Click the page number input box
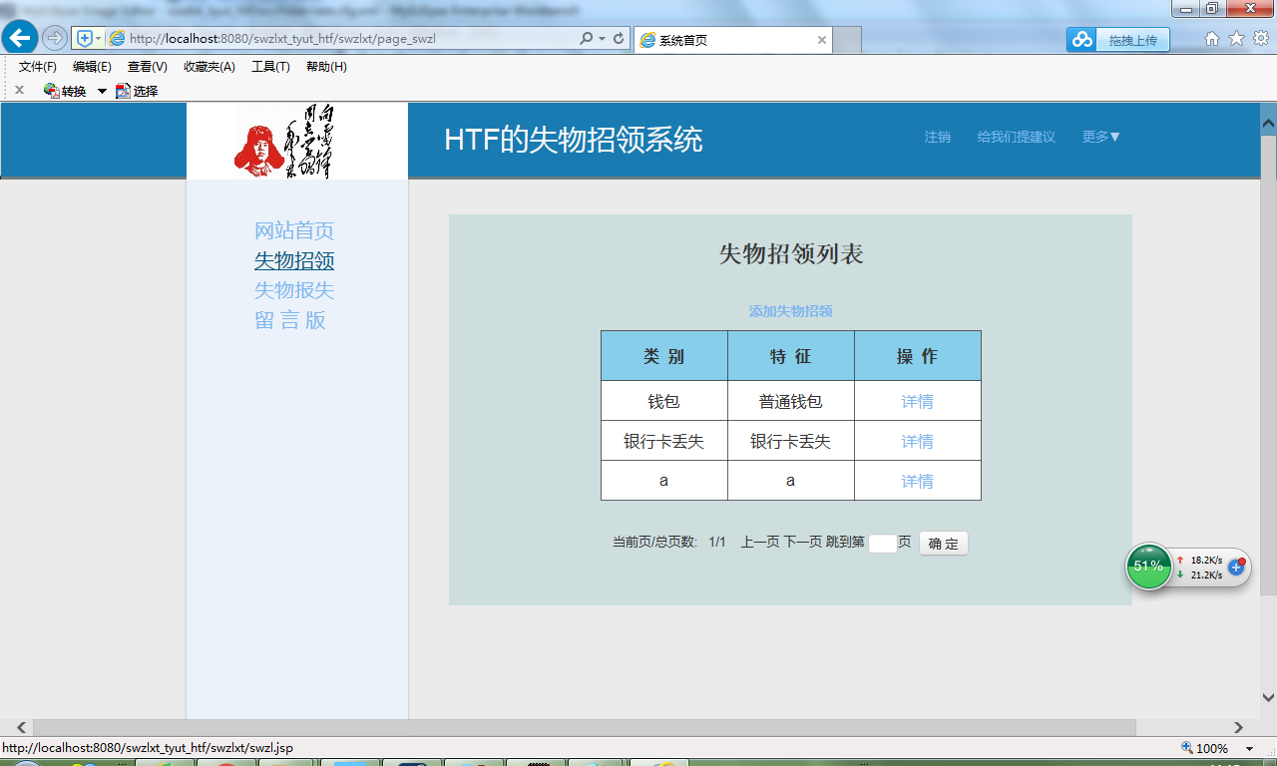The image size is (1277, 766). 882,544
